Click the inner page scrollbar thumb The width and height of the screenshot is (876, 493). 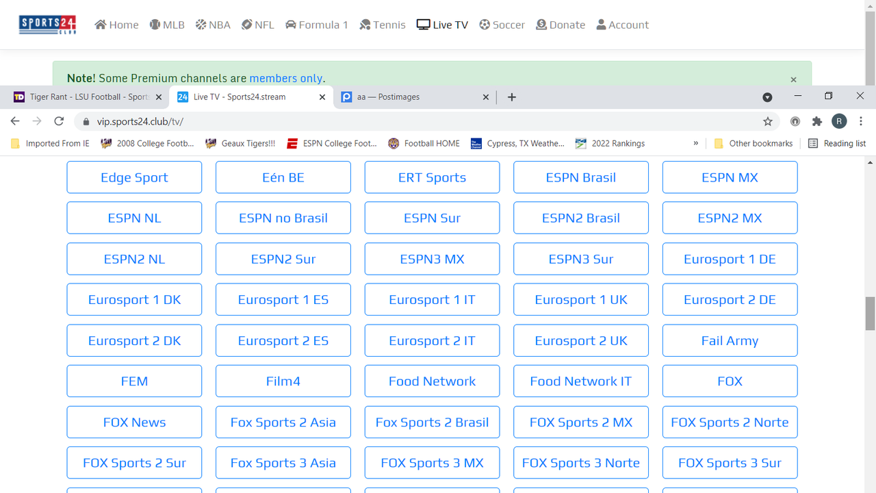click(x=870, y=314)
